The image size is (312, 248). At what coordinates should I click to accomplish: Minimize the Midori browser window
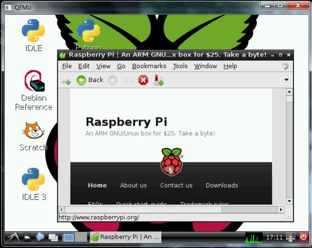(x=273, y=55)
